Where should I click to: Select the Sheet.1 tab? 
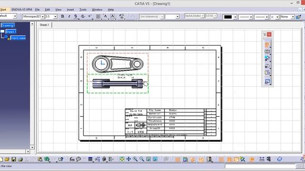coord(44,25)
